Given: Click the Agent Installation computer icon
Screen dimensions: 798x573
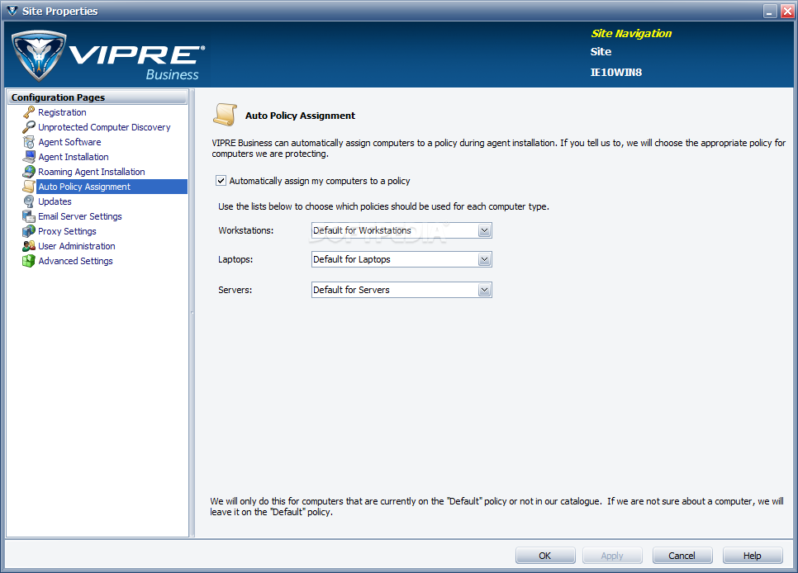Looking at the screenshot, I should 29,157.
